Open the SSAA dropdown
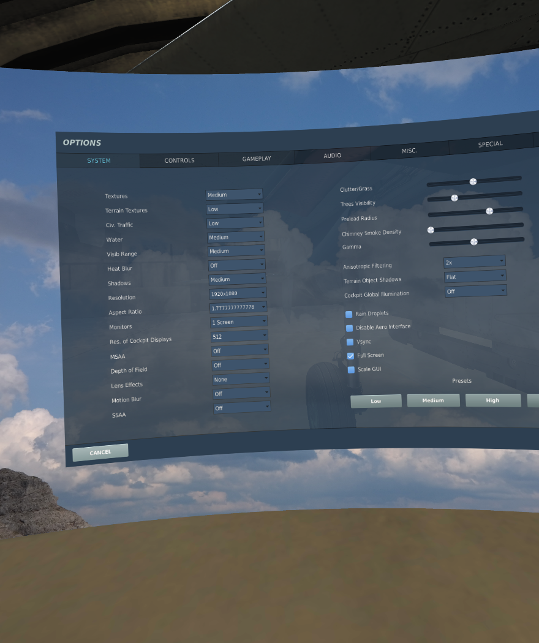539x643 pixels. pyautogui.click(x=242, y=408)
